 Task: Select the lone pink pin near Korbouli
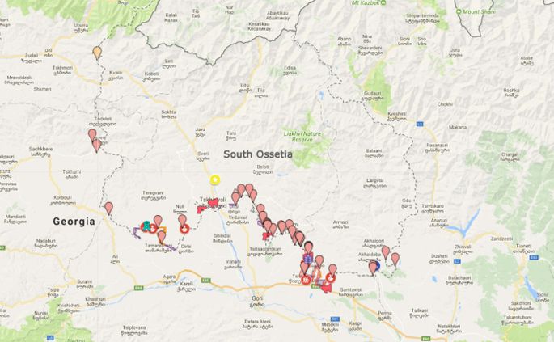(x=109, y=208)
